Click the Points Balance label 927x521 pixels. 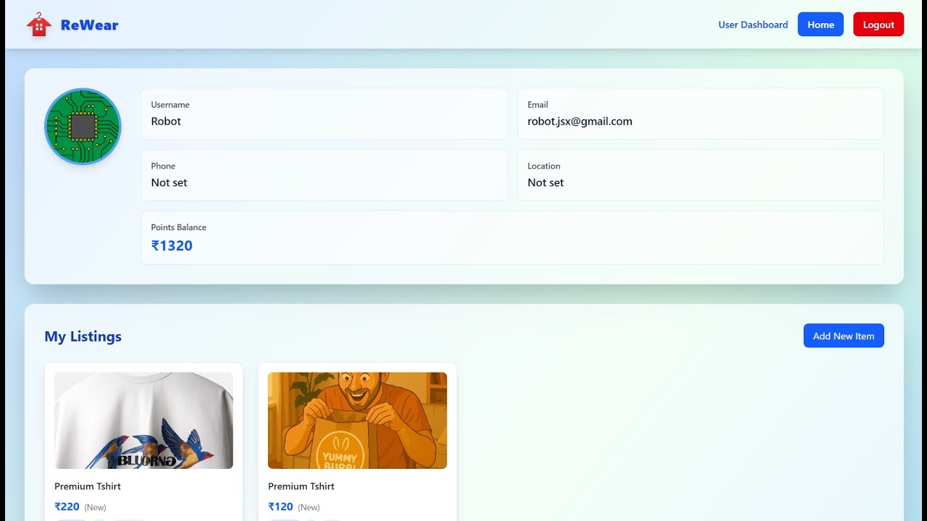coord(179,227)
